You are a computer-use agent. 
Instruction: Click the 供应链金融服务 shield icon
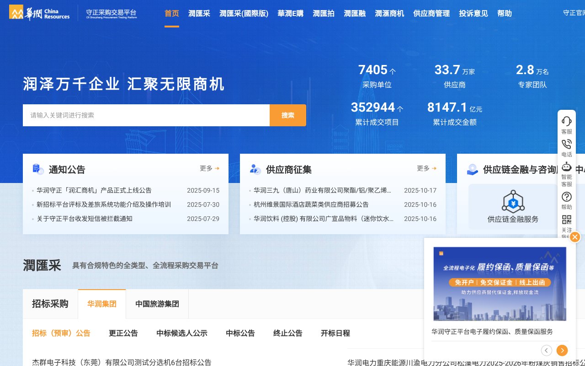coord(513,201)
